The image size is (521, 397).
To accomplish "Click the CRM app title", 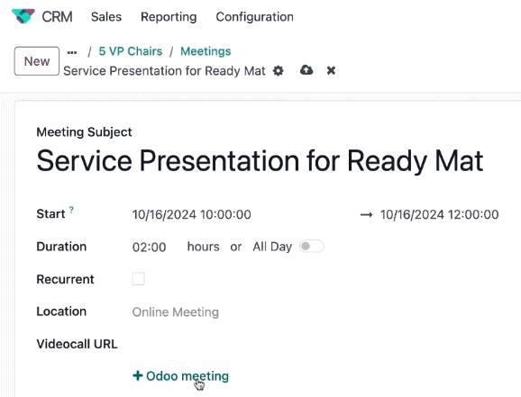I will [57, 16].
